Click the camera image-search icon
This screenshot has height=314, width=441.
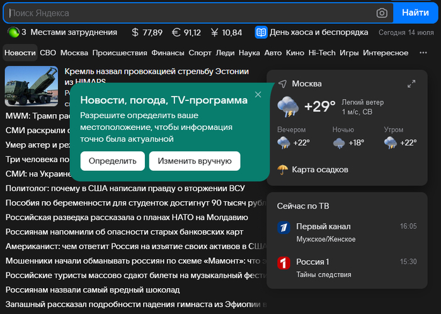382,13
